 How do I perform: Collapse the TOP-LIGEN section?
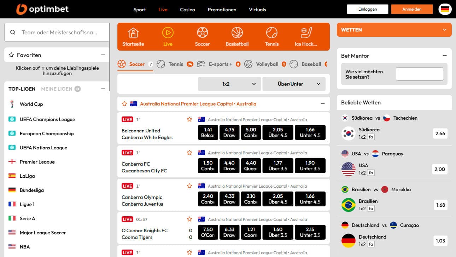click(x=103, y=89)
